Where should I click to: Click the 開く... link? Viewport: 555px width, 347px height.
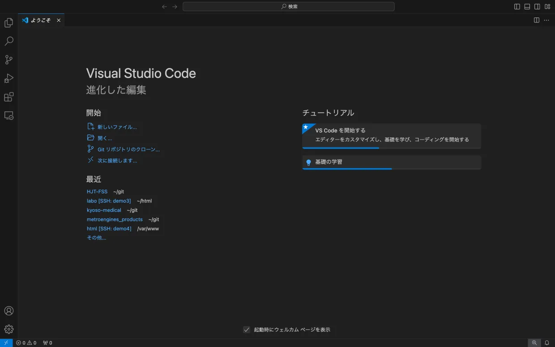point(105,138)
